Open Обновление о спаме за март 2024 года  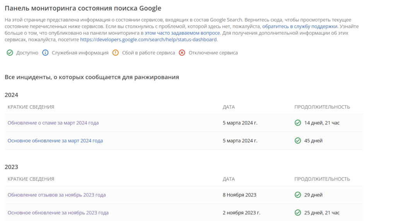point(53,123)
